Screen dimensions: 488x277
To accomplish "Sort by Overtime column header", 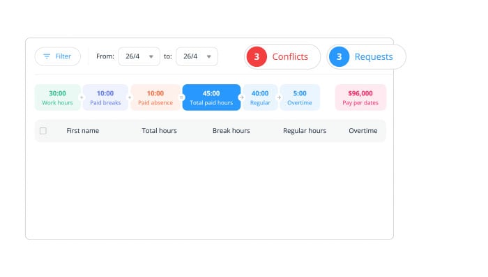I will click(x=363, y=131).
